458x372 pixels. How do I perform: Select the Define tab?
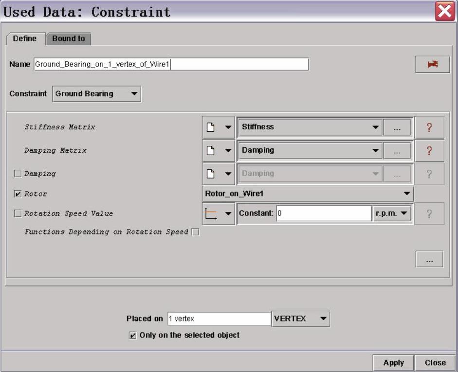(x=25, y=39)
